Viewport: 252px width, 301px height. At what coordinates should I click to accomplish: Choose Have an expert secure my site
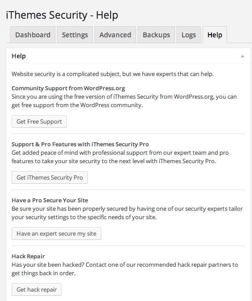click(56, 233)
